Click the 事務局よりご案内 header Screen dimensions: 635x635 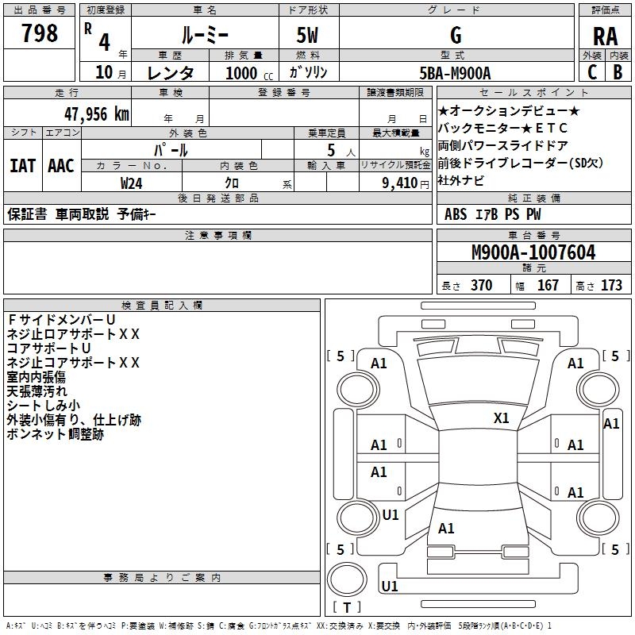click(162, 578)
